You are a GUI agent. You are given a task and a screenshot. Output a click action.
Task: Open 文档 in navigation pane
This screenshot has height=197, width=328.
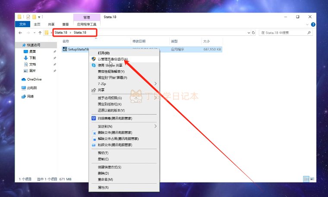32,64
